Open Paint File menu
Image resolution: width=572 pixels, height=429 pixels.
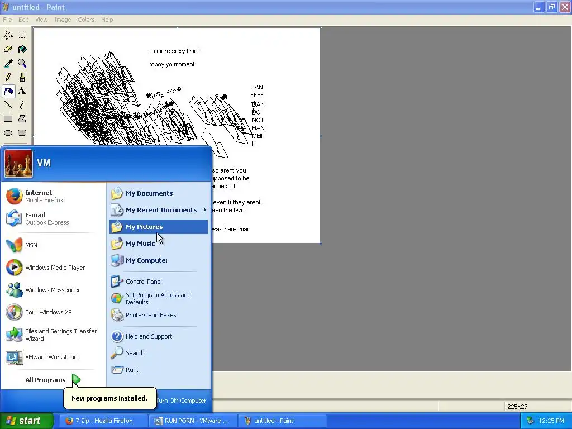click(x=7, y=20)
